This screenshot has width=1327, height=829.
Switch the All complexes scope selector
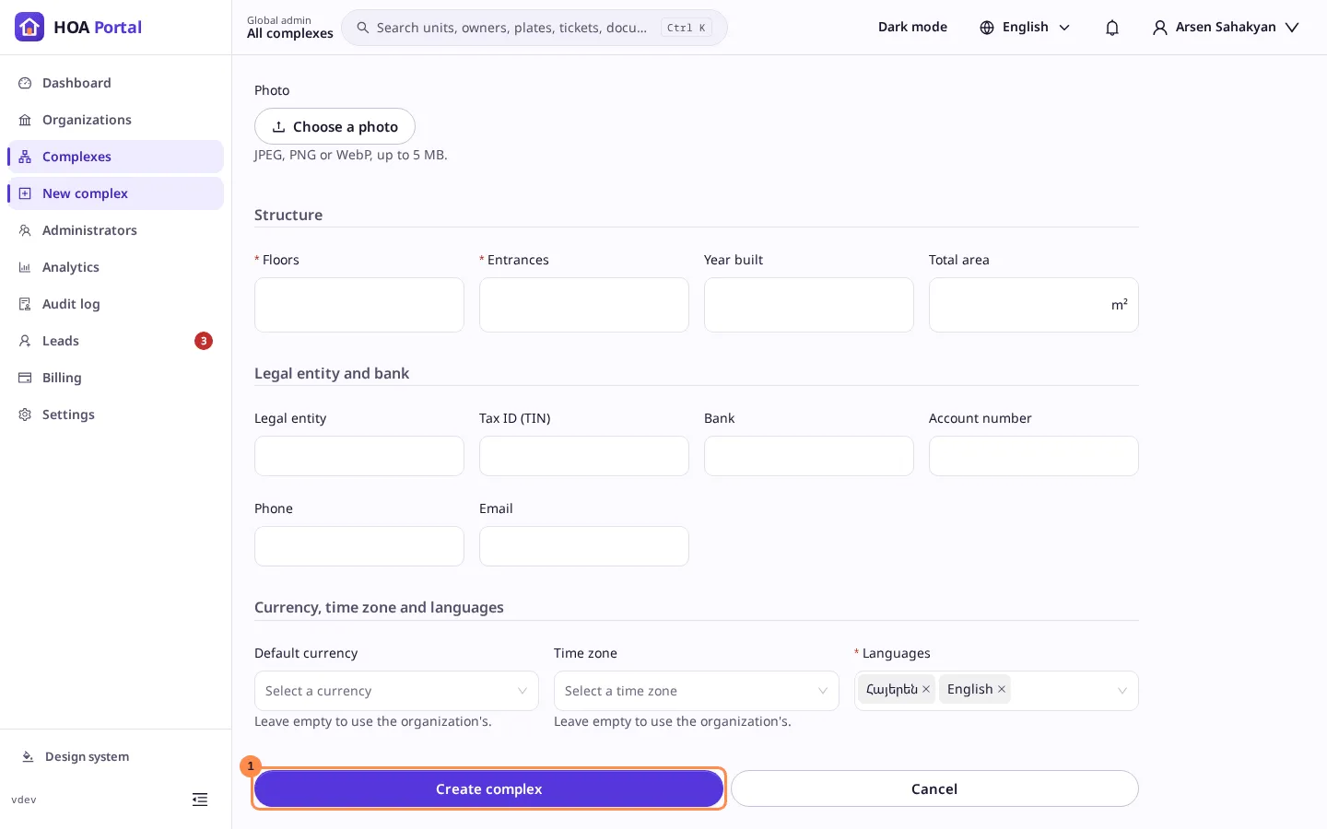(x=290, y=28)
